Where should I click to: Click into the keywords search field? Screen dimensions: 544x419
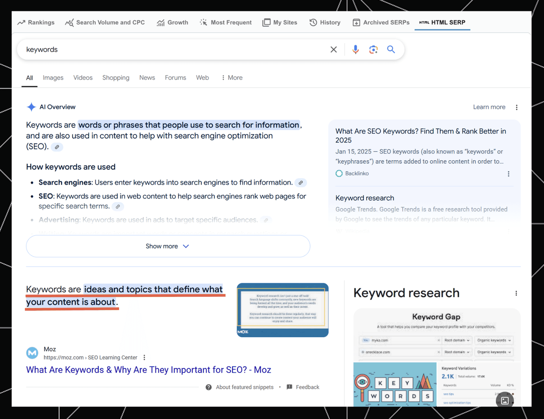click(x=172, y=50)
